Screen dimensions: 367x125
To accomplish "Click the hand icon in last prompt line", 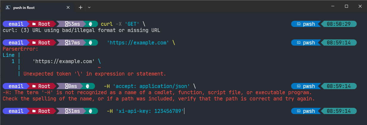I will click(x=91, y=111).
